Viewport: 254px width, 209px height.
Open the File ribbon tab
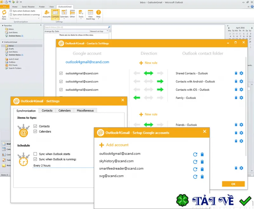click(x=4, y=7)
